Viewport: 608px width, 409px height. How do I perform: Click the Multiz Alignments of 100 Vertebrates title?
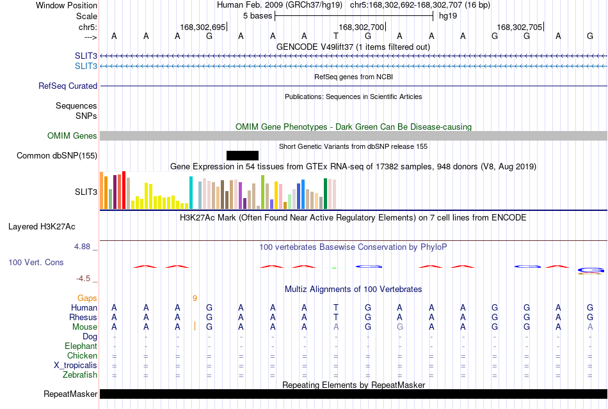point(353,289)
